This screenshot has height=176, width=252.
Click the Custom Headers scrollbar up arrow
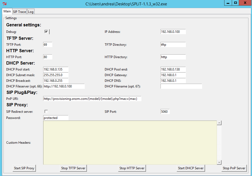coord(219,123)
